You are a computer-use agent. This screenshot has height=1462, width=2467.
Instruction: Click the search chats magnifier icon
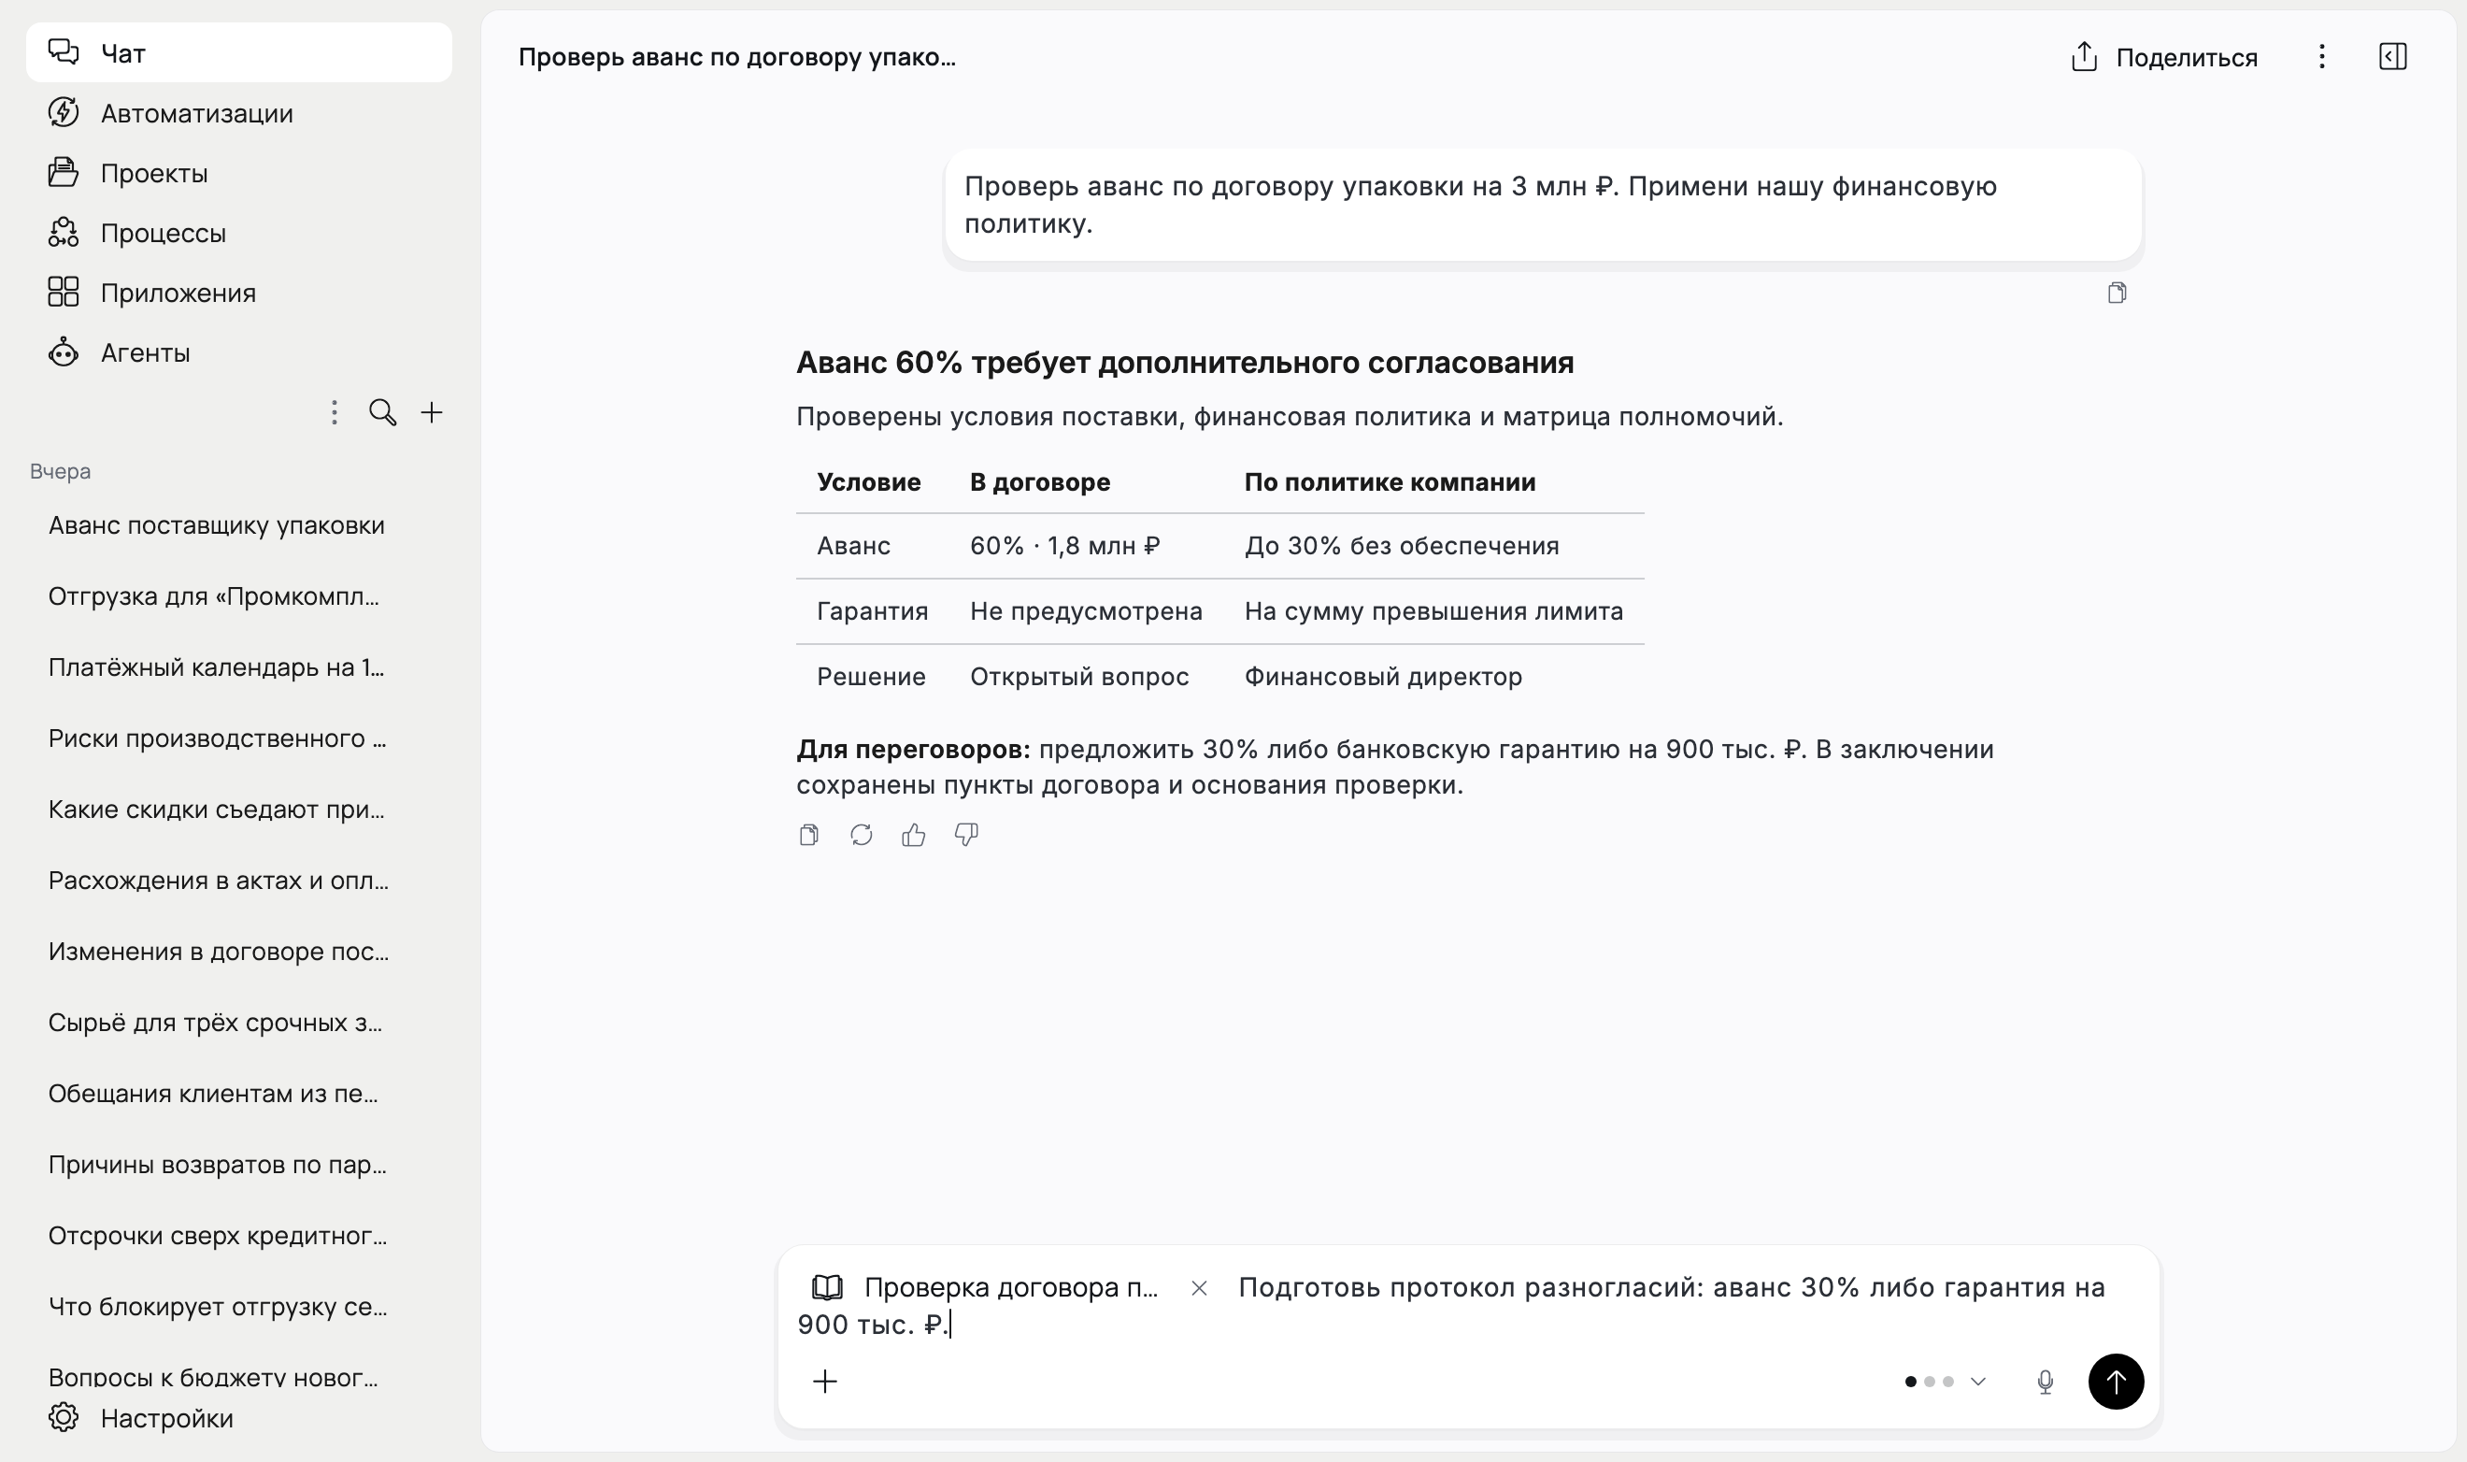pos(383,412)
